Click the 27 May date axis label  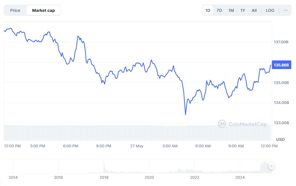tap(137, 146)
